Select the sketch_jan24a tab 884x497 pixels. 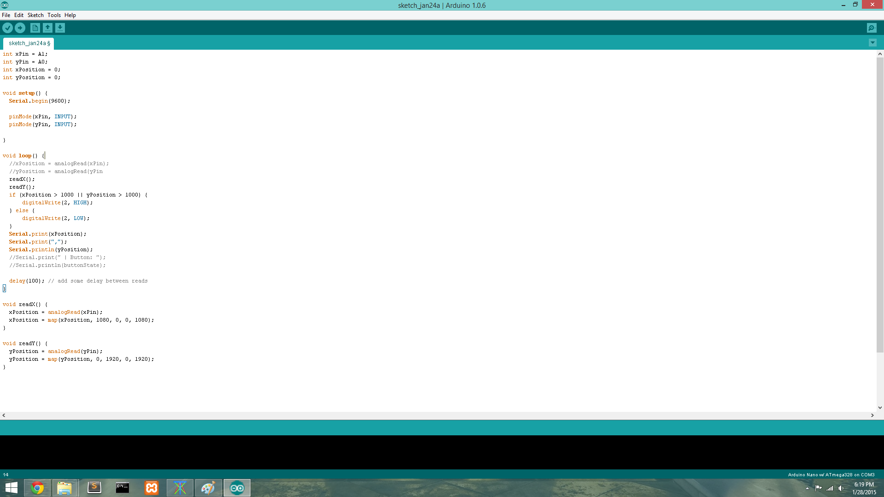tap(29, 43)
